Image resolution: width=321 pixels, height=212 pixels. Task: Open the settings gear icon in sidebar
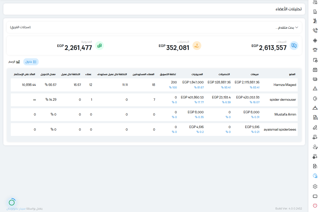pos(315,186)
